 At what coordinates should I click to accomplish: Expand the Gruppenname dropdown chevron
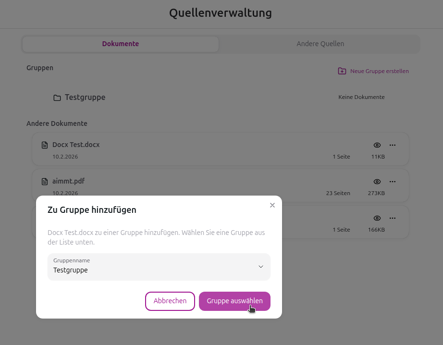[261, 267]
